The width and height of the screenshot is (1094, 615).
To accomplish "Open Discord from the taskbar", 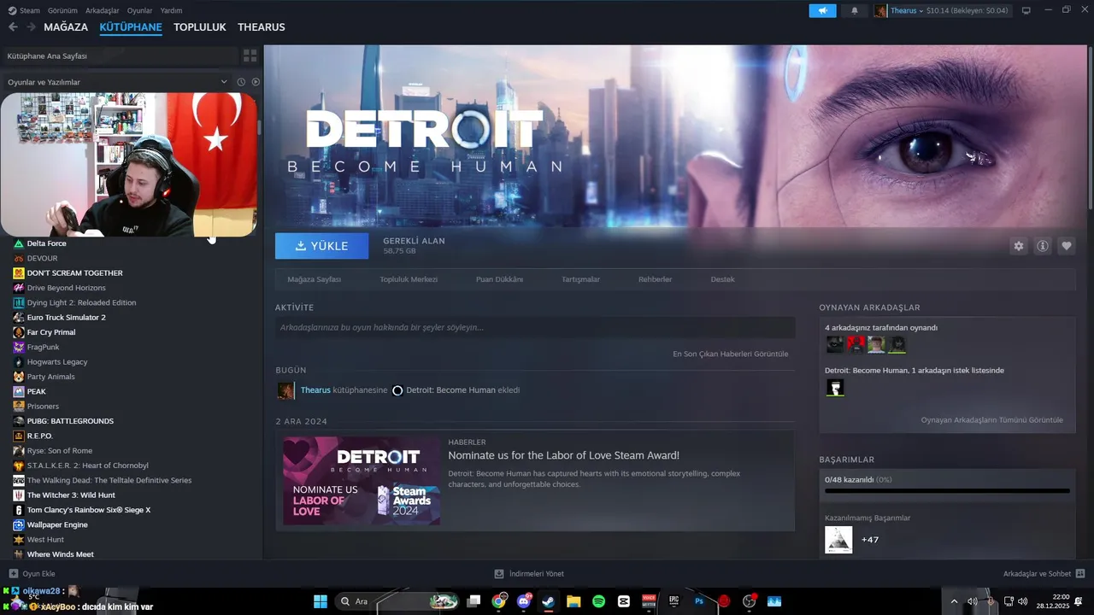I will (524, 601).
